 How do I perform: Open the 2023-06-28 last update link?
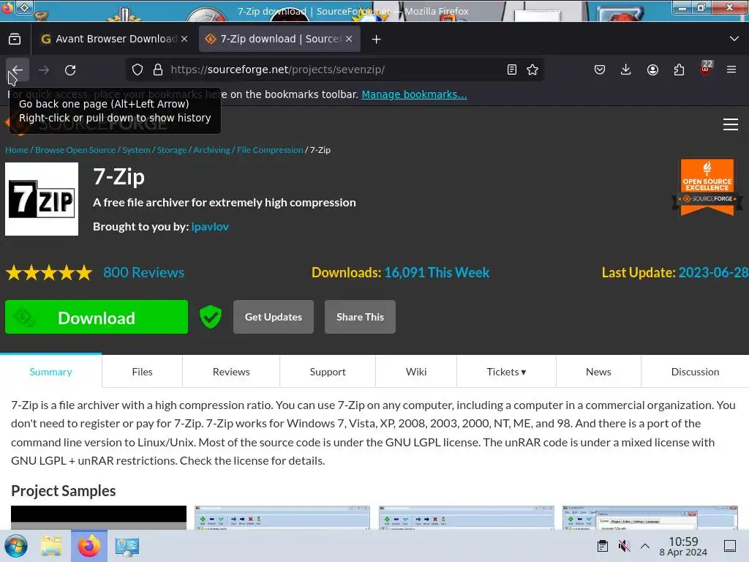(713, 272)
